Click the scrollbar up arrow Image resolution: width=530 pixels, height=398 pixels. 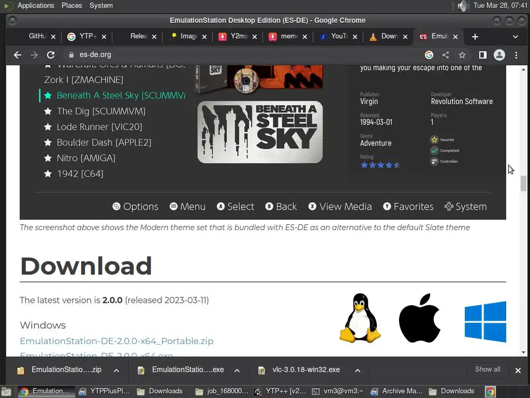pos(524,69)
